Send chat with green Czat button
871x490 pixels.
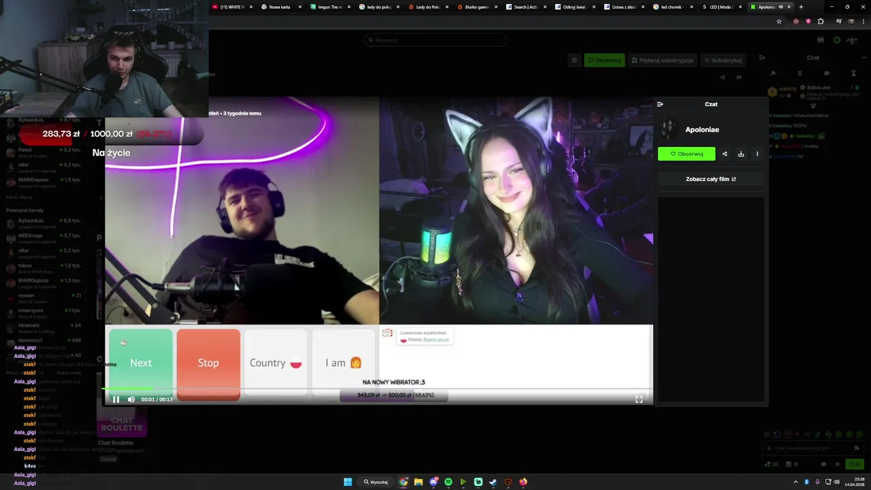pyautogui.click(x=854, y=464)
